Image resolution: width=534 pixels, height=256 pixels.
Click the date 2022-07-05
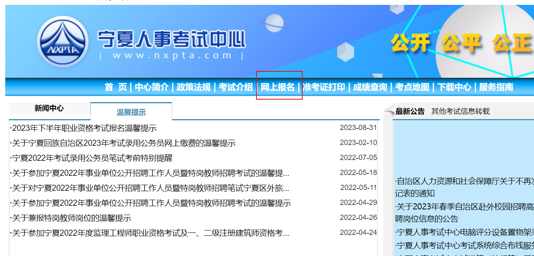pyautogui.click(x=358, y=158)
